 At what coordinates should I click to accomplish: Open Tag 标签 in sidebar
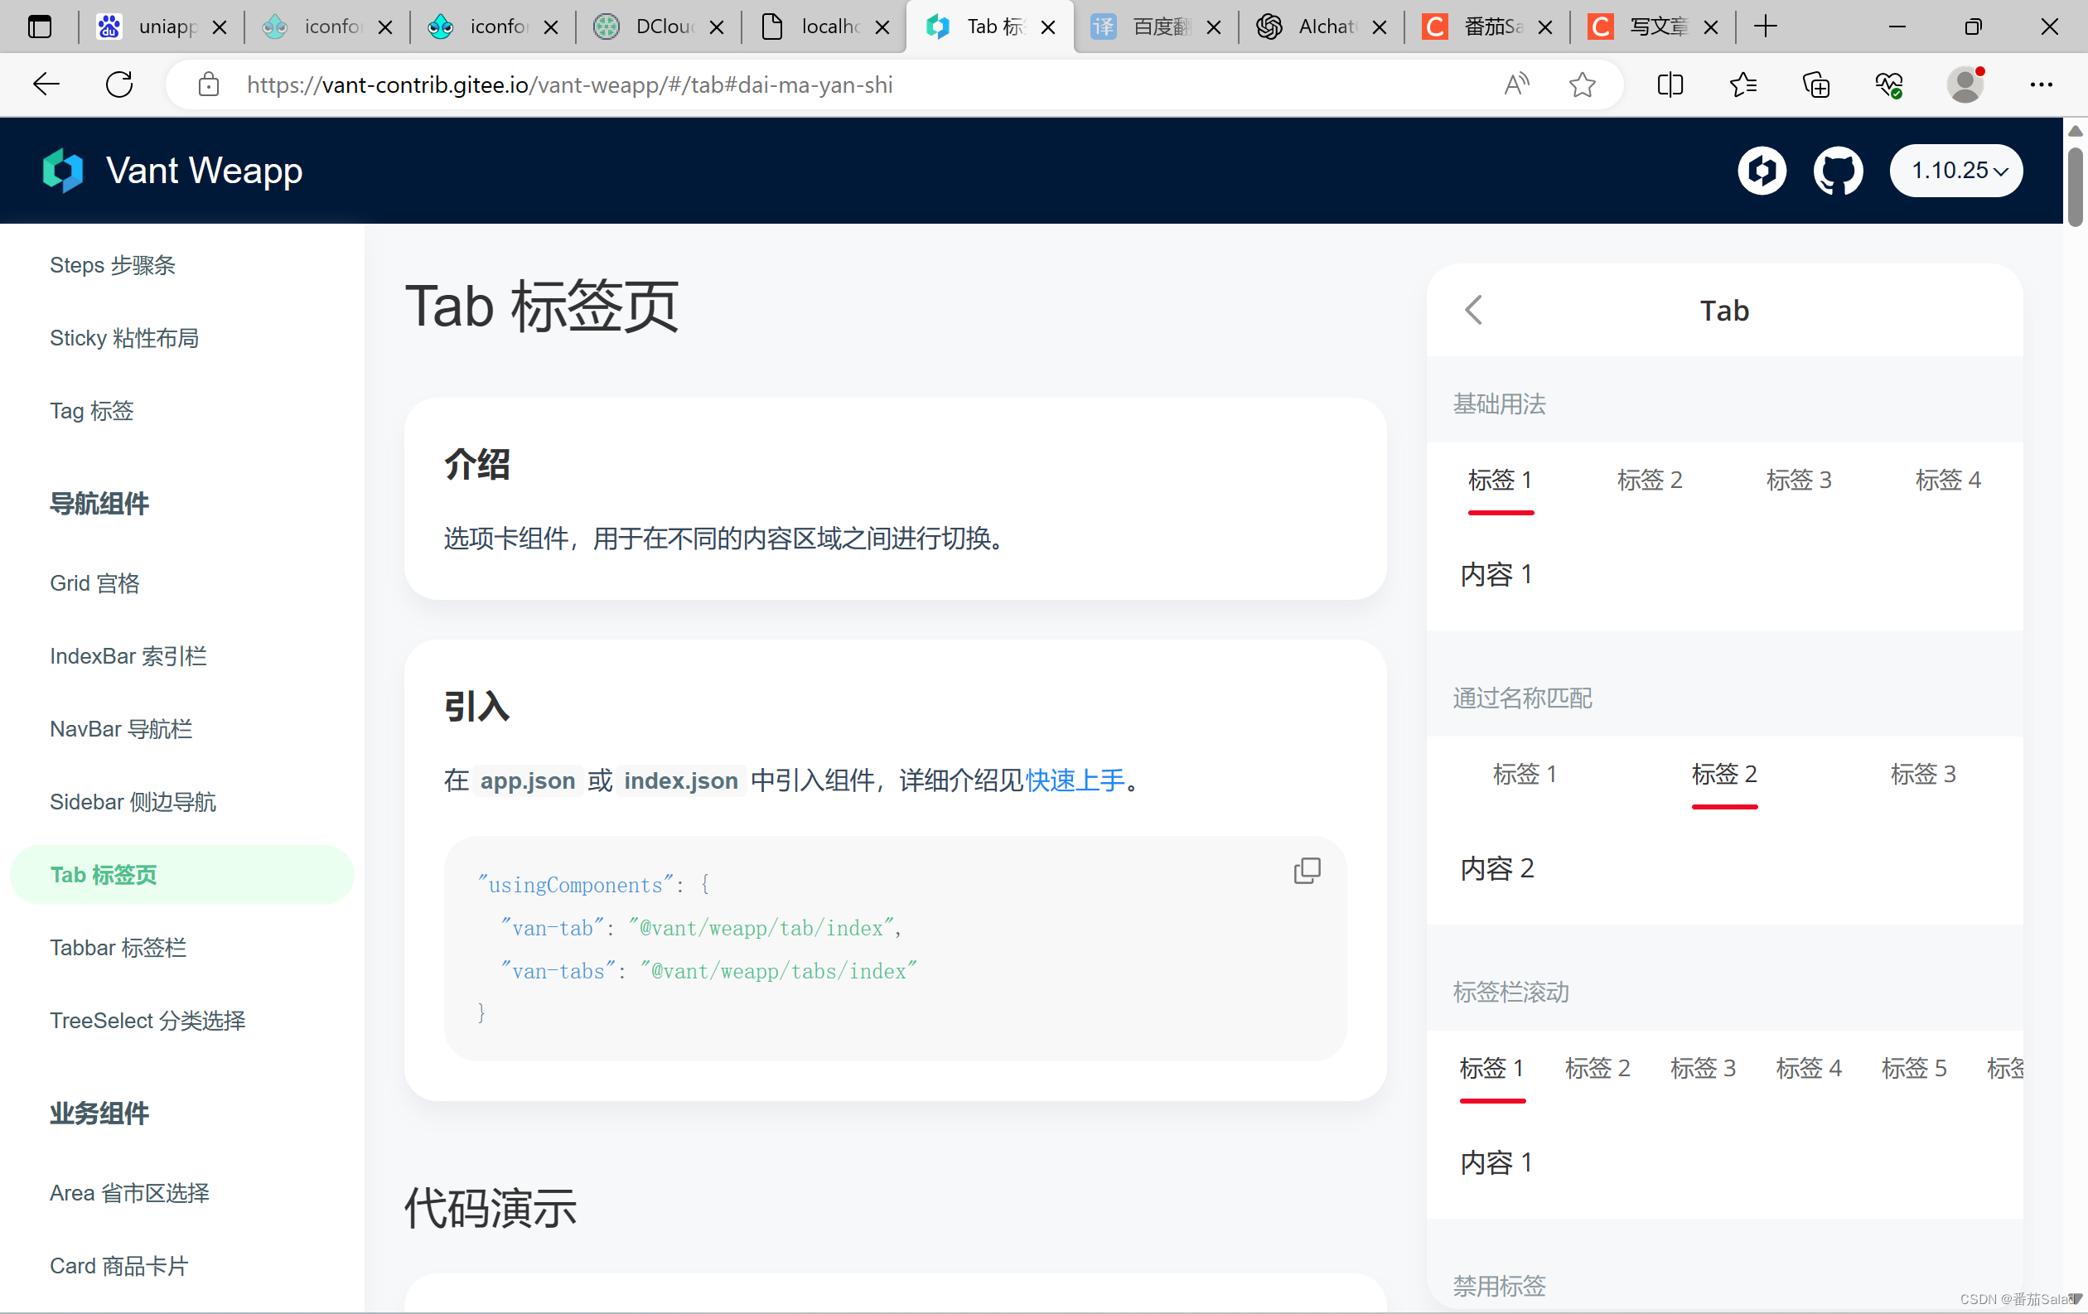[92, 411]
